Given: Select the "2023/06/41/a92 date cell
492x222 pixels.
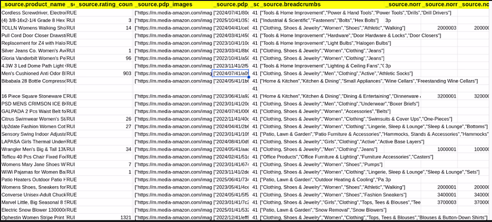Looking at the screenshot, I should 231,96.
